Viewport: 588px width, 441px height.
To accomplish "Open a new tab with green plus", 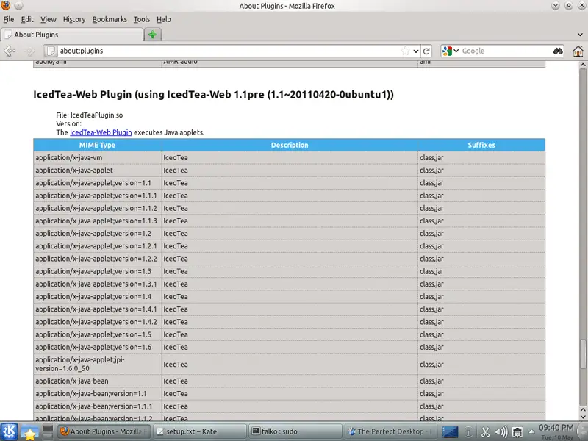I will tap(152, 35).
